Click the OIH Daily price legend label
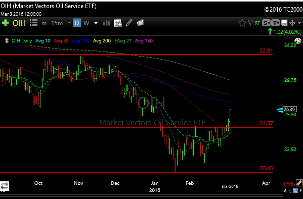The width and height of the screenshot is (303, 199). point(22,41)
